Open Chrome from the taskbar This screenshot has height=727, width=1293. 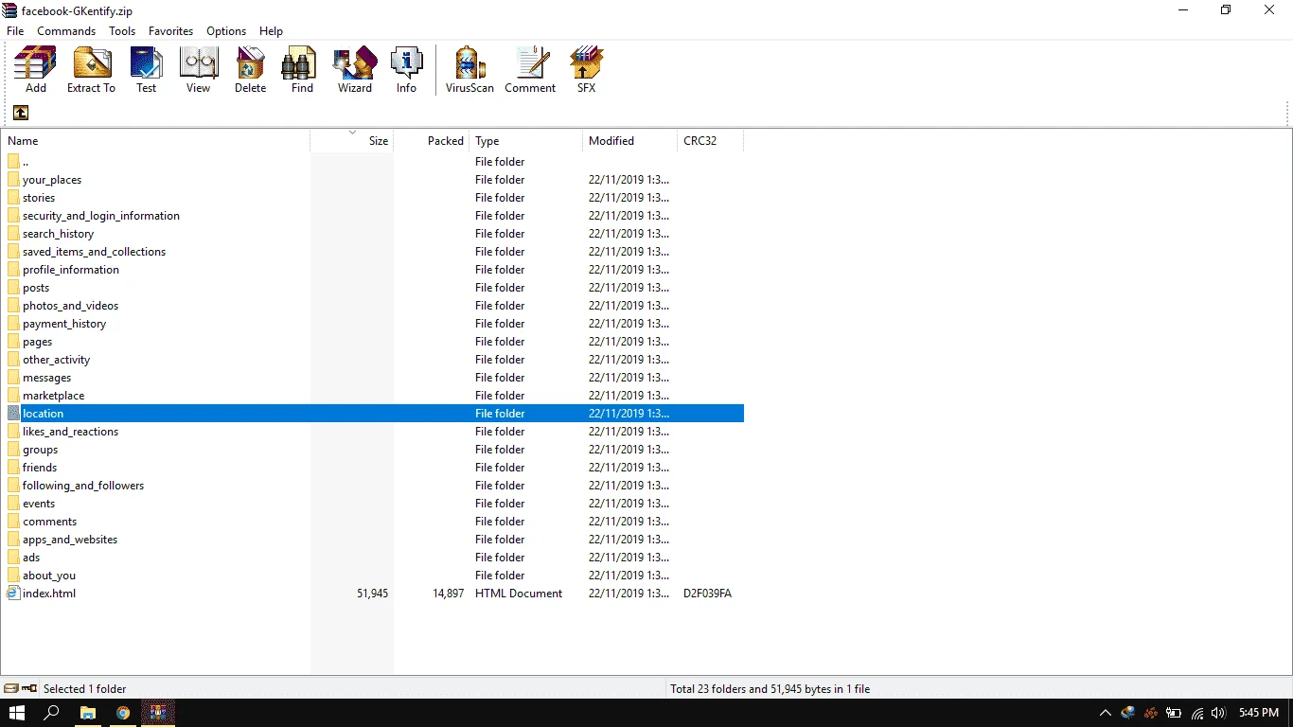[123, 713]
